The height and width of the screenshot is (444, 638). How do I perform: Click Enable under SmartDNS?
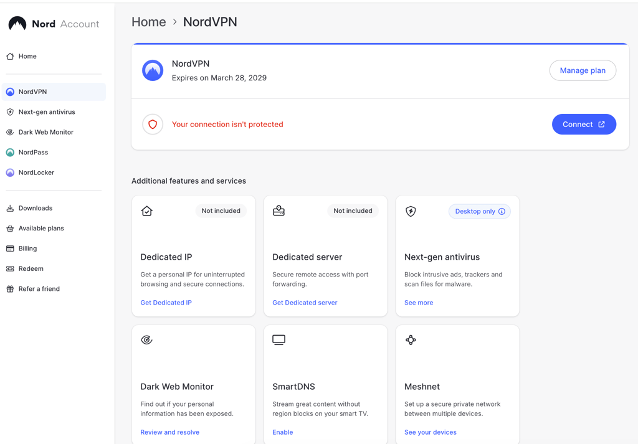click(x=282, y=432)
